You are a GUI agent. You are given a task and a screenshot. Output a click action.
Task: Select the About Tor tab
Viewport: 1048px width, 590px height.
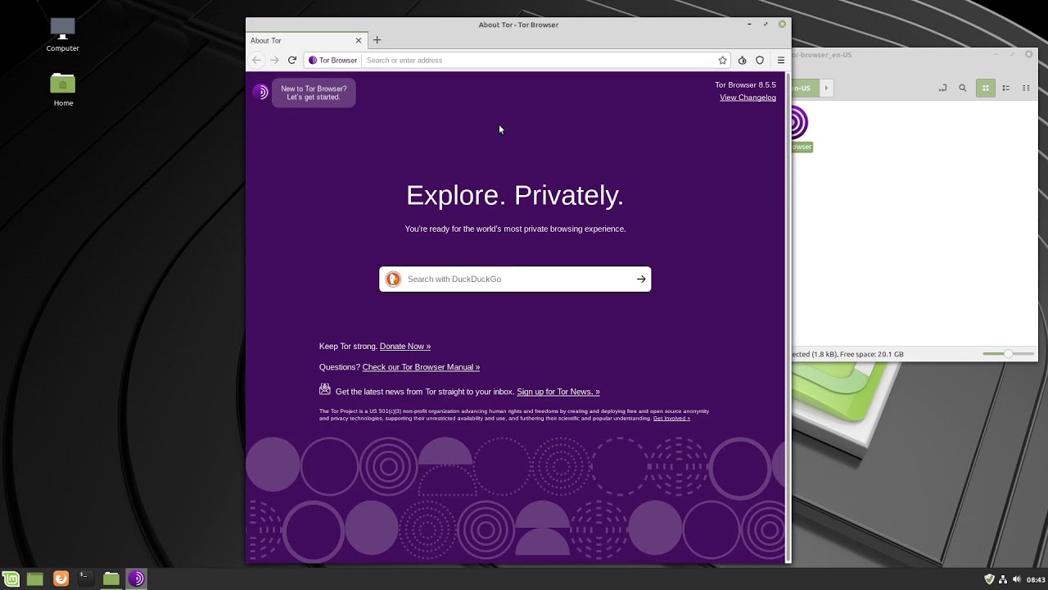[307, 40]
